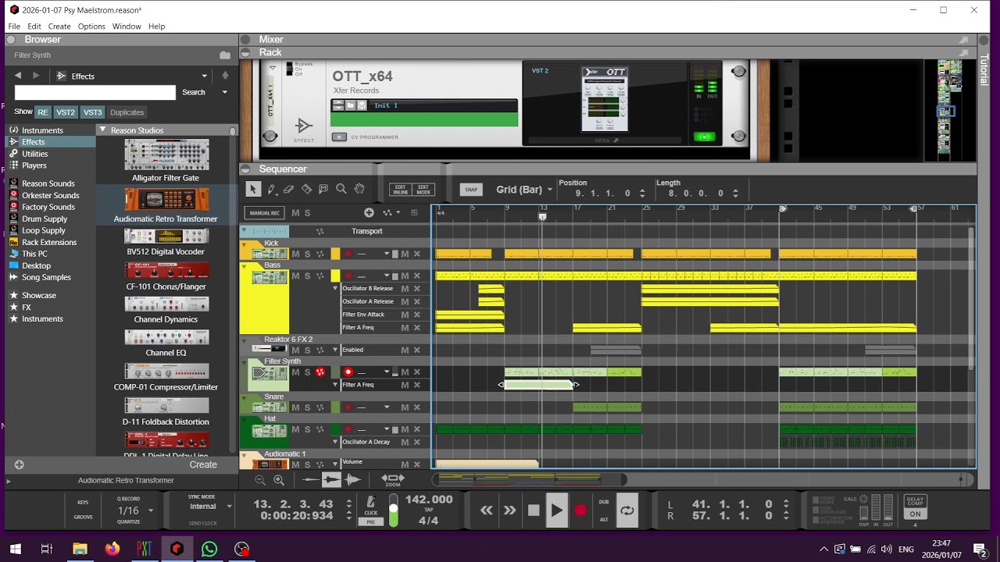Click the click-level slider in transport
The height and width of the screenshot is (562, 1000).
coord(393,510)
